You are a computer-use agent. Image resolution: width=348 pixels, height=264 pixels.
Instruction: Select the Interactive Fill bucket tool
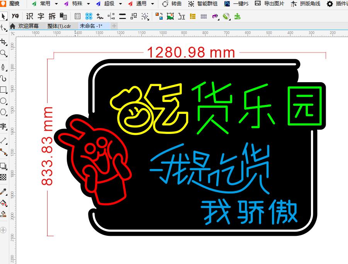pos(3,203)
